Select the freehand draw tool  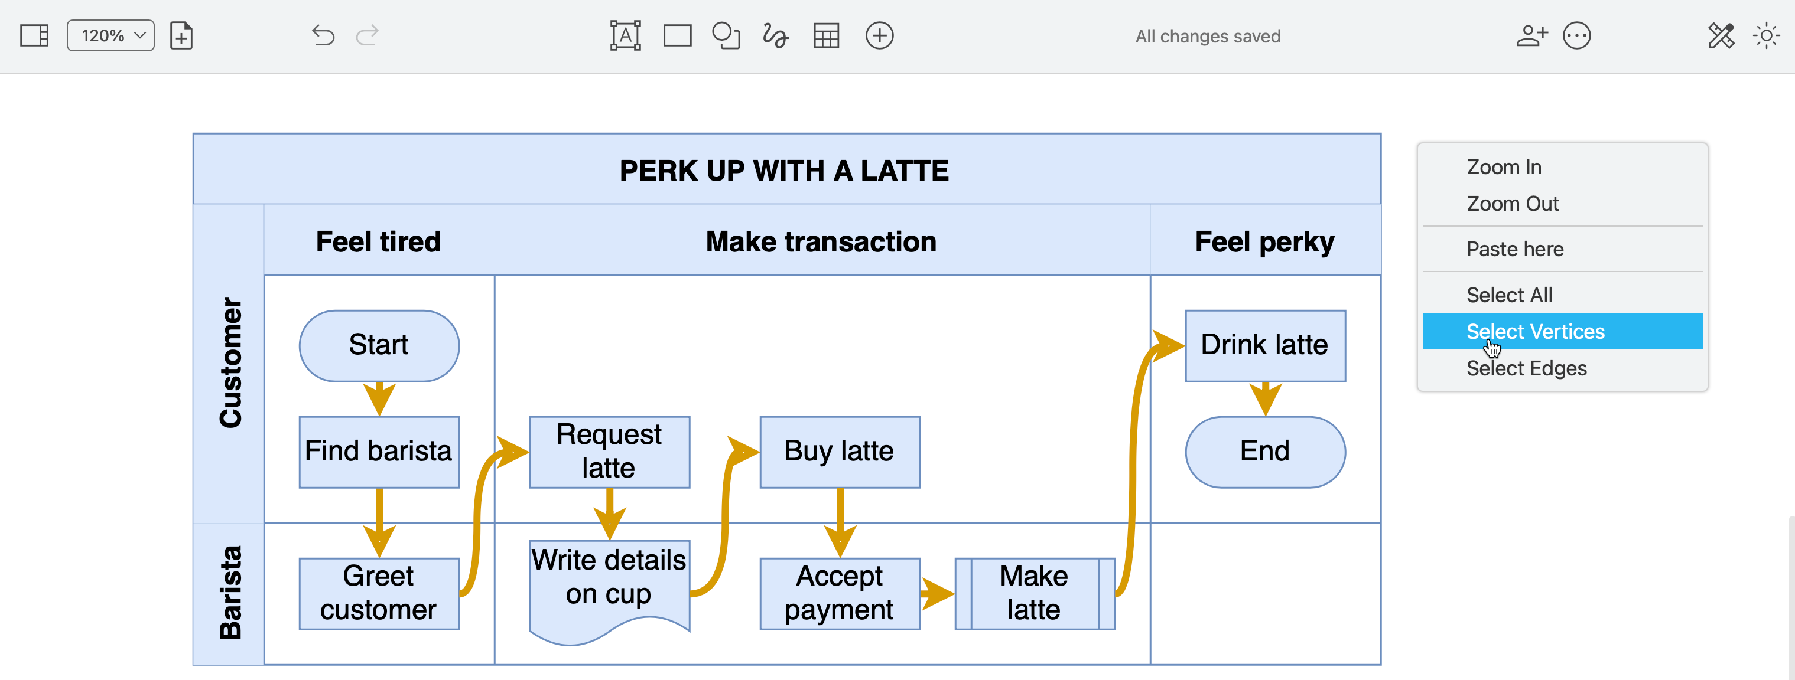point(774,35)
